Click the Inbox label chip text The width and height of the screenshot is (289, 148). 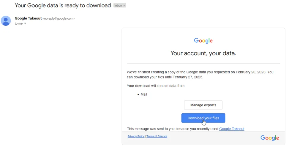[x=118, y=6]
